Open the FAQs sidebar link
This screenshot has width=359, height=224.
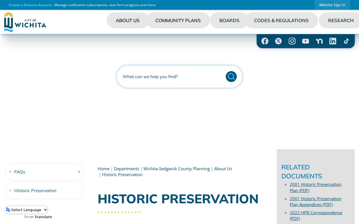20,172
